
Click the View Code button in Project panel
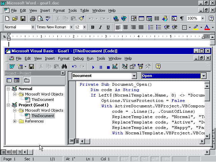(9, 80)
